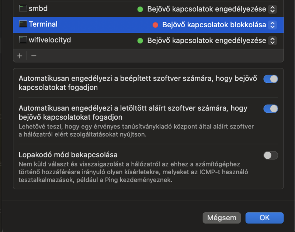Screen dimensions: 295x232
Task: Click the green status dot for wifivelocityd
Action: click(x=140, y=41)
